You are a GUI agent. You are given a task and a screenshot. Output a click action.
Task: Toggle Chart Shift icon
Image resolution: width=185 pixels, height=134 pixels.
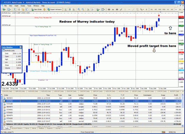[92, 9]
